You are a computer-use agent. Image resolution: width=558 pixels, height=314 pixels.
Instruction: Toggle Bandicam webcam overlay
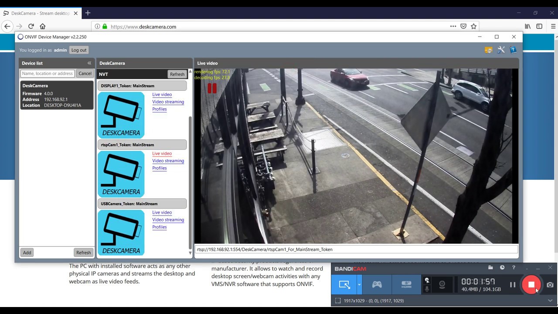click(x=442, y=285)
